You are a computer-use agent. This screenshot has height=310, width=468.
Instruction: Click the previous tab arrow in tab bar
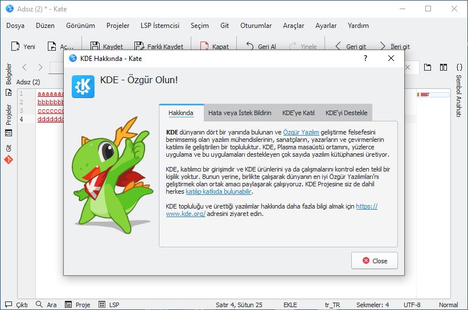(x=25, y=67)
